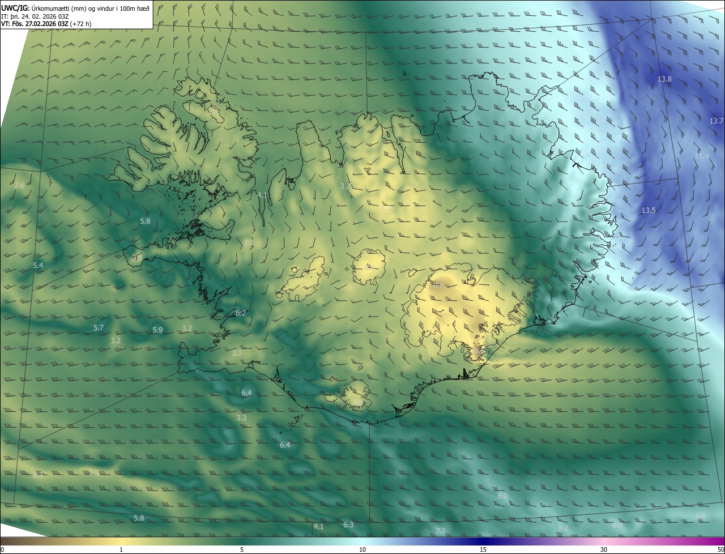Click the 3.3 value label
This screenshot has height=554, width=725.
click(x=241, y=418)
